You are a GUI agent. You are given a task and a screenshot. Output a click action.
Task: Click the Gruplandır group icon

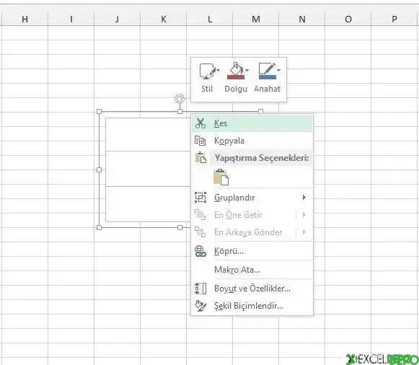(x=200, y=198)
